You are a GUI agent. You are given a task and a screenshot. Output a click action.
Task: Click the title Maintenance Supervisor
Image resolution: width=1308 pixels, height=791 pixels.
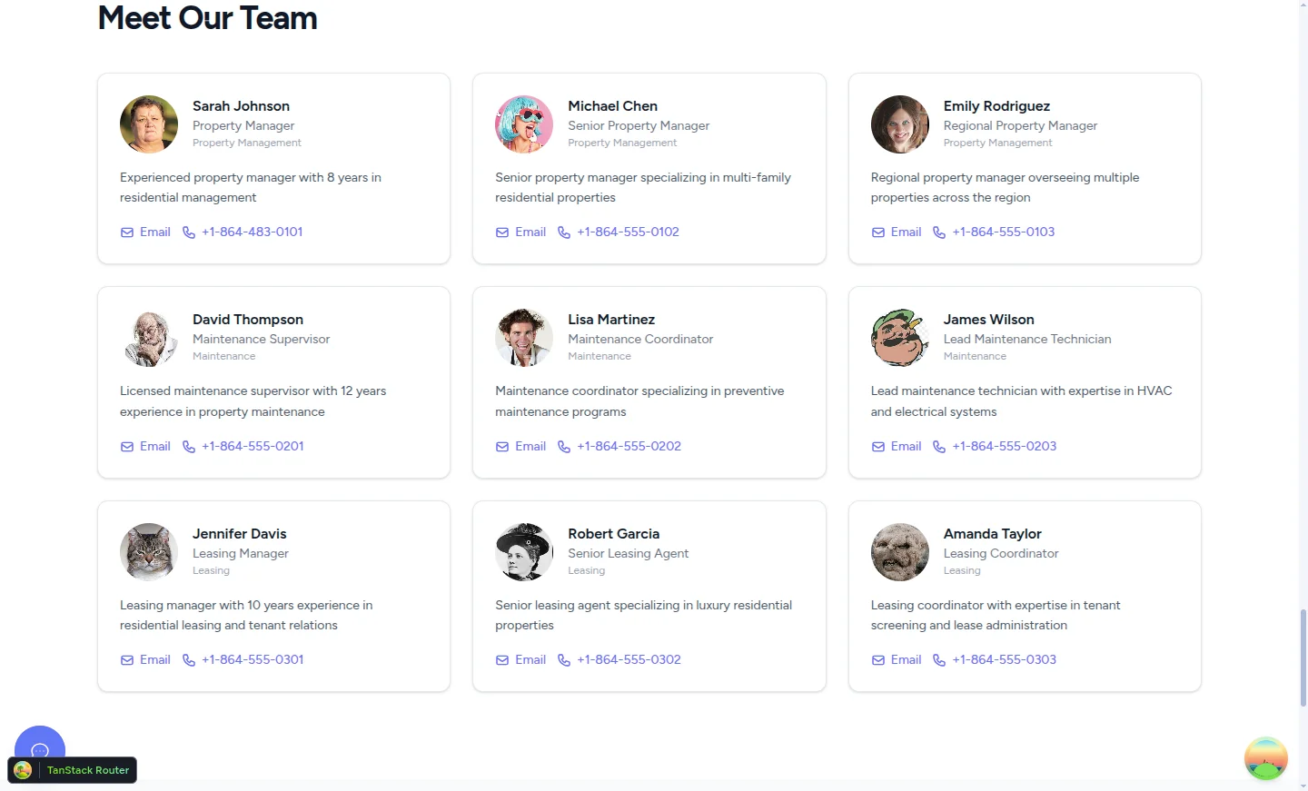coord(261,340)
